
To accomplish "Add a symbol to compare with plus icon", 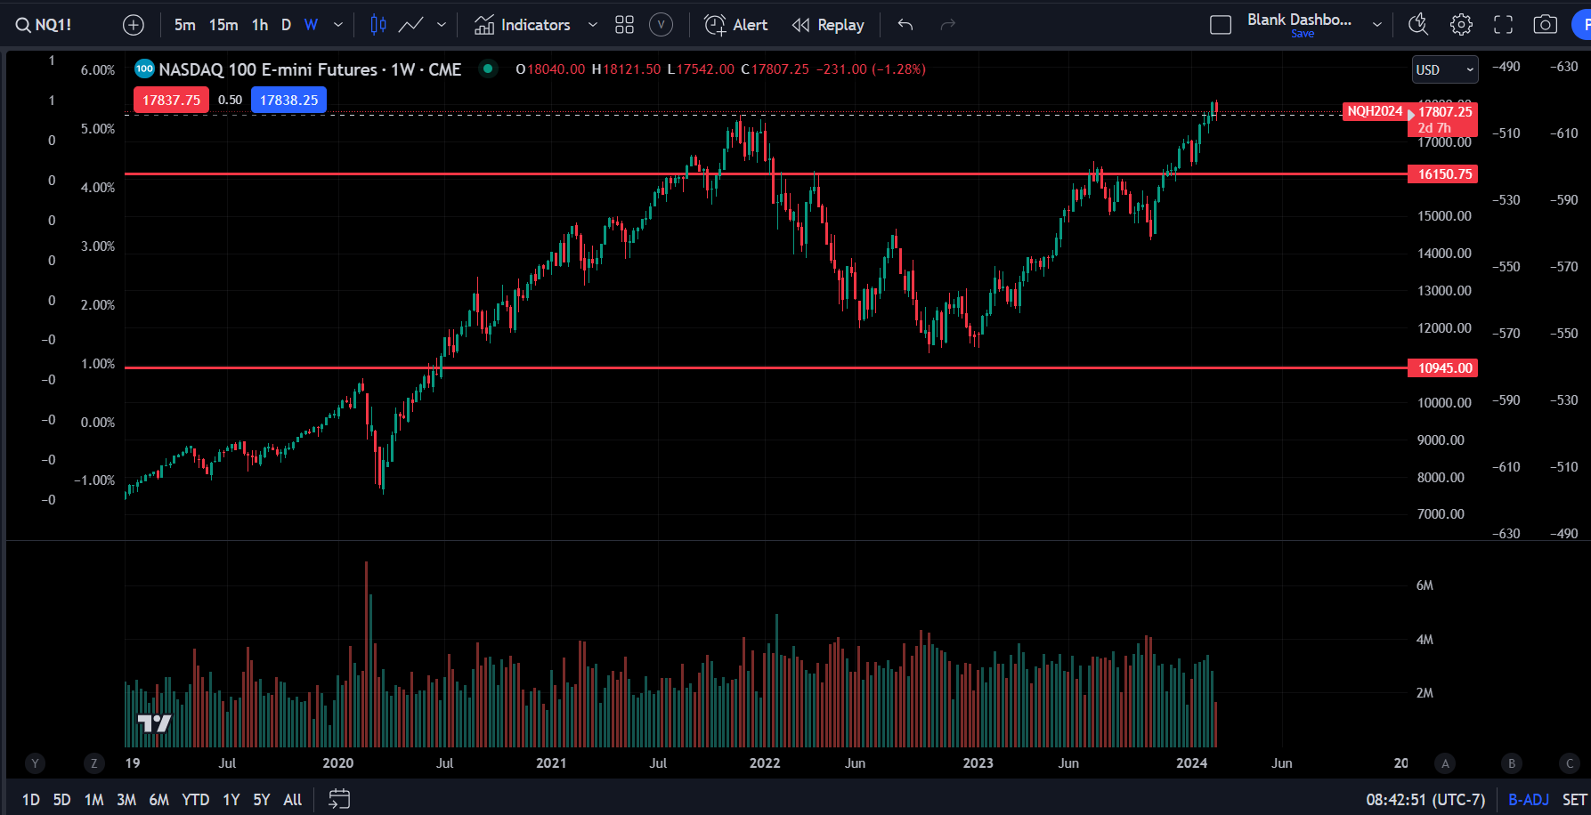I will coord(134,25).
